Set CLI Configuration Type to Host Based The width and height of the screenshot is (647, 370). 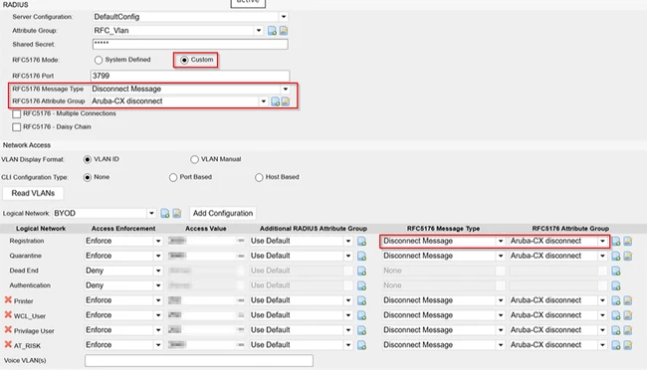pyautogui.click(x=259, y=177)
